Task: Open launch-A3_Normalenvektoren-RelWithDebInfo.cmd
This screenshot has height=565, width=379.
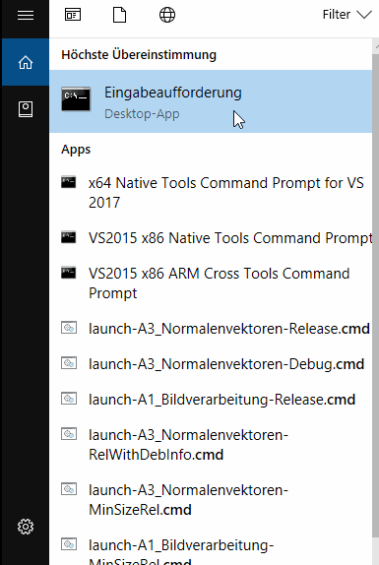Action: pos(211,445)
